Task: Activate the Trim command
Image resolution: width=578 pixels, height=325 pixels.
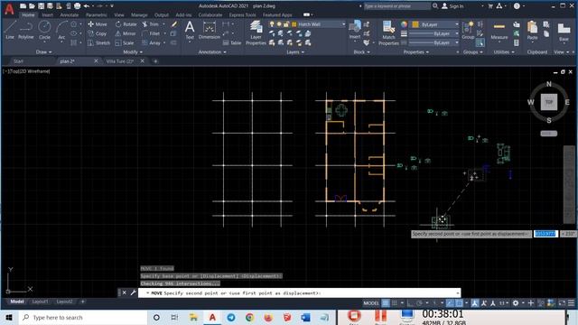Action: pos(151,24)
